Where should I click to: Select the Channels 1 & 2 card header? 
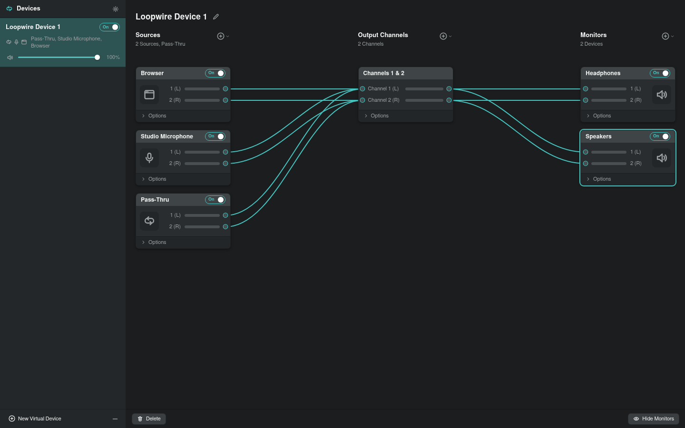pyautogui.click(x=405, y=73)
